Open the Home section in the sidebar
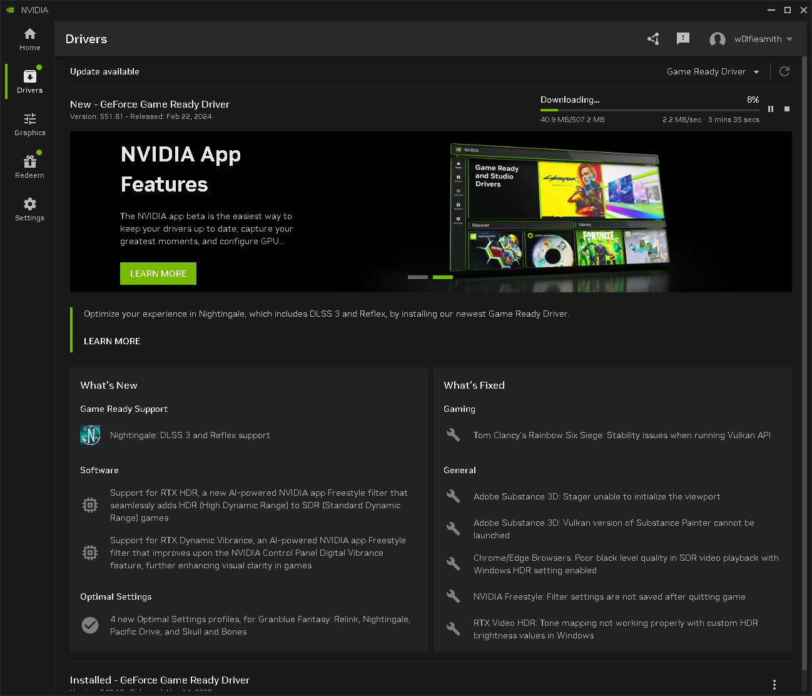 [x=29, y=39]
